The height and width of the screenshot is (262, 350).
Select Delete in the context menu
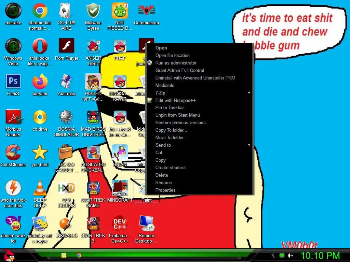tap(199, 175)
